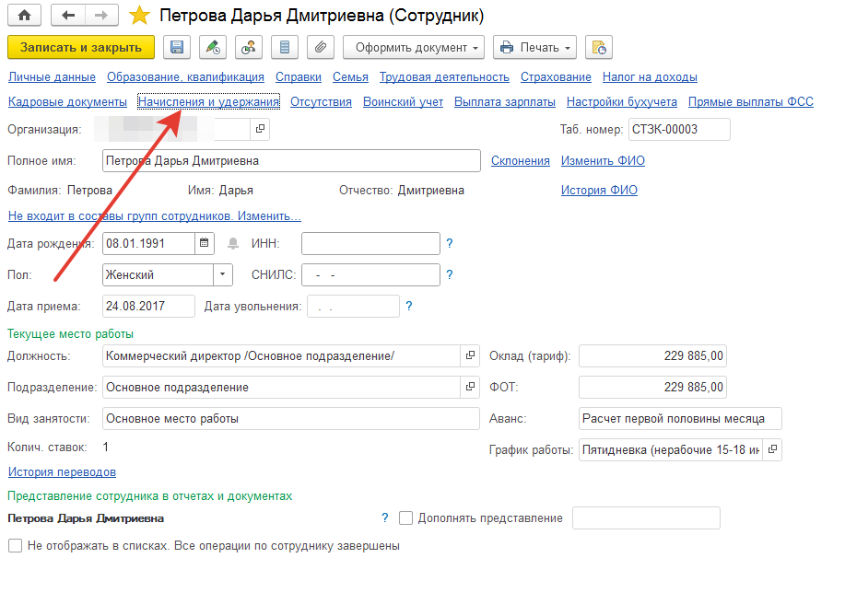Screen dimensions: 845x593
Task: Click the Полное имя input field
Action: tap(291, 160)
